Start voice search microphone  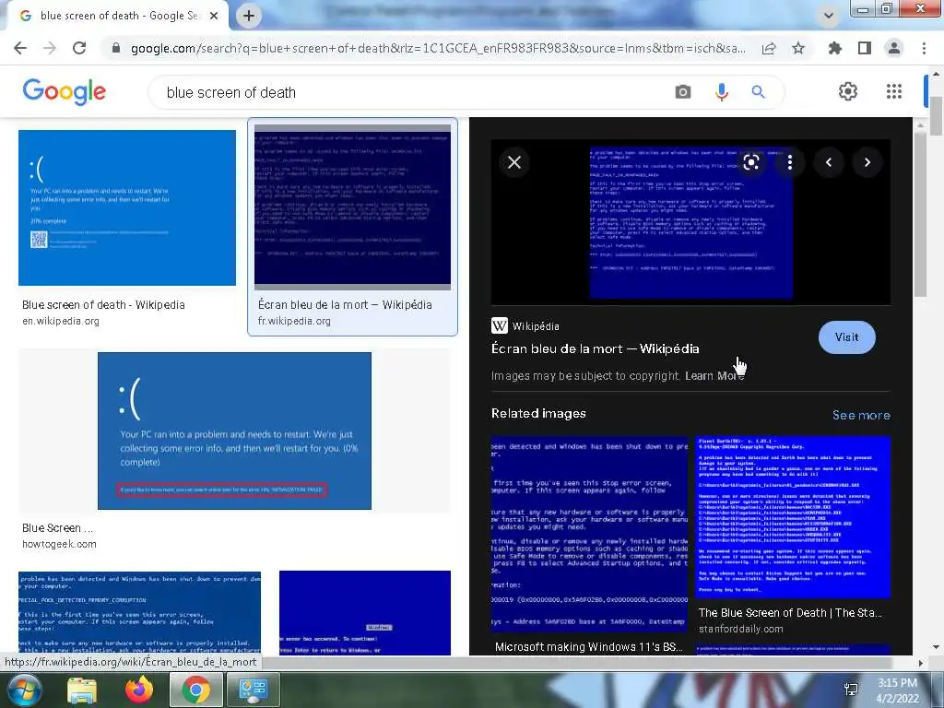pos(721,92)
